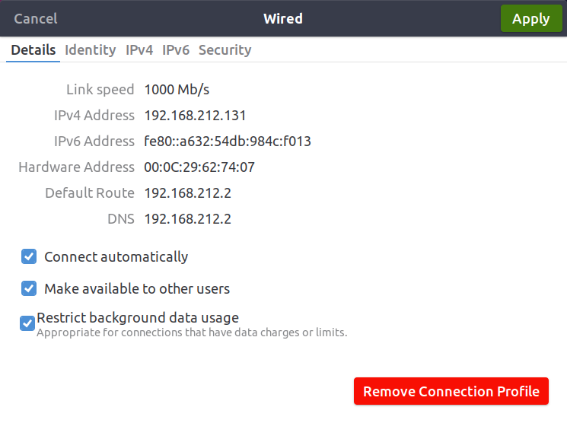Toggle the Connect automatically checkbox

pyautogui.click(x=29, y=256)
